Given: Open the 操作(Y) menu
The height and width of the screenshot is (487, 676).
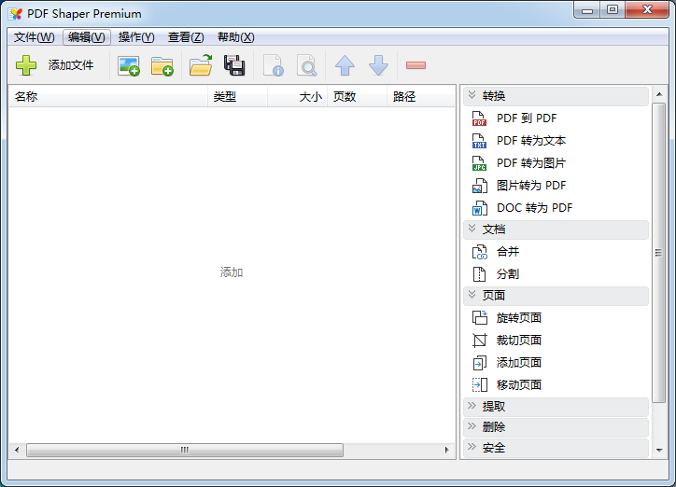Looking at the screenshot, I should pyautogui.click(x=136, y=37).
